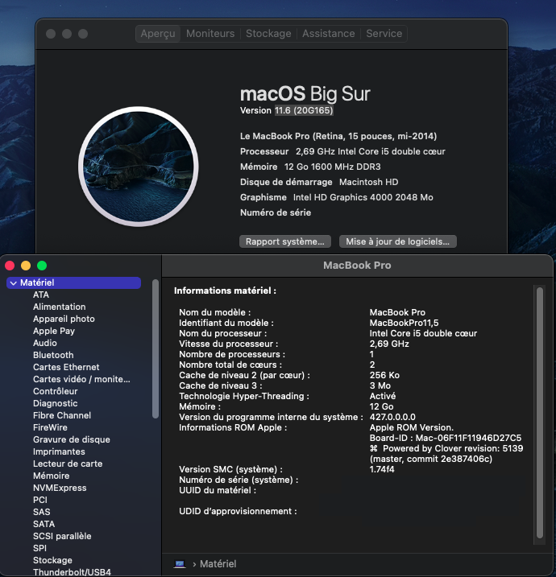The image size is (556, 577).
Task: Select processor speed value 2,69 GHz
Action: click(x=389, y=344)
